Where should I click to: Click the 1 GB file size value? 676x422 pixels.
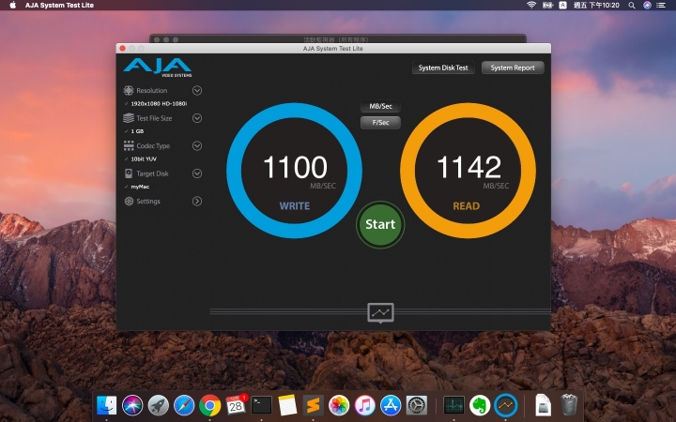[137, 131]
